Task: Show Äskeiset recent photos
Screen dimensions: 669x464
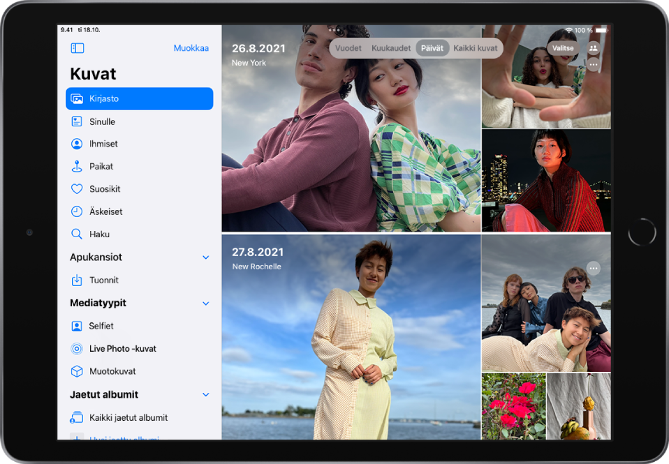Action: 105,211
